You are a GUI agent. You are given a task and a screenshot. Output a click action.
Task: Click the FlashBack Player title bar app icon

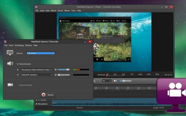tap(36, 7)
